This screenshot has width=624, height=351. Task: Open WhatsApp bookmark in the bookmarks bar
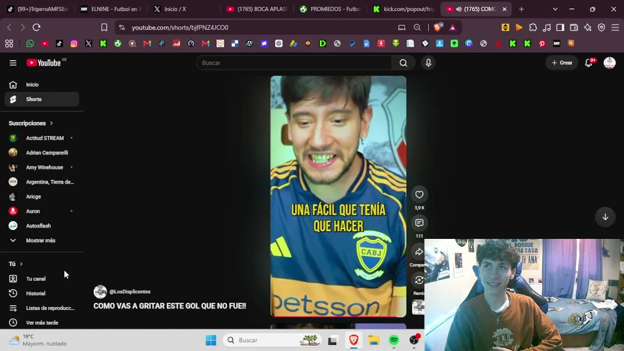(30, 43)
